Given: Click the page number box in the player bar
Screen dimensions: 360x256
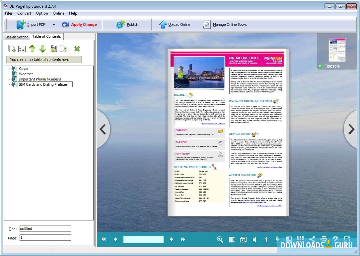Looking at the screenshot, I should [143, 239].
